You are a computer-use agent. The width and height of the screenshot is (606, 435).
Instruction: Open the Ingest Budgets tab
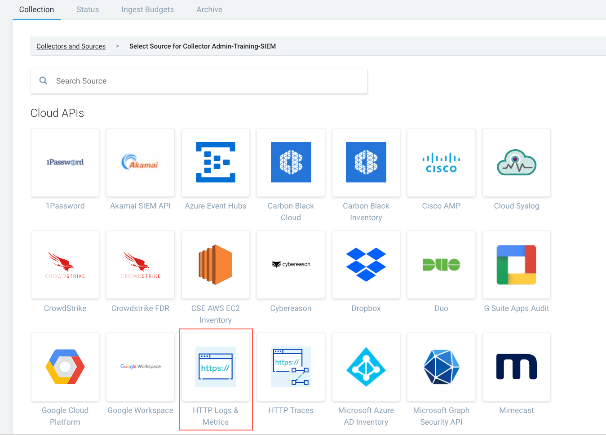(147, 9)
